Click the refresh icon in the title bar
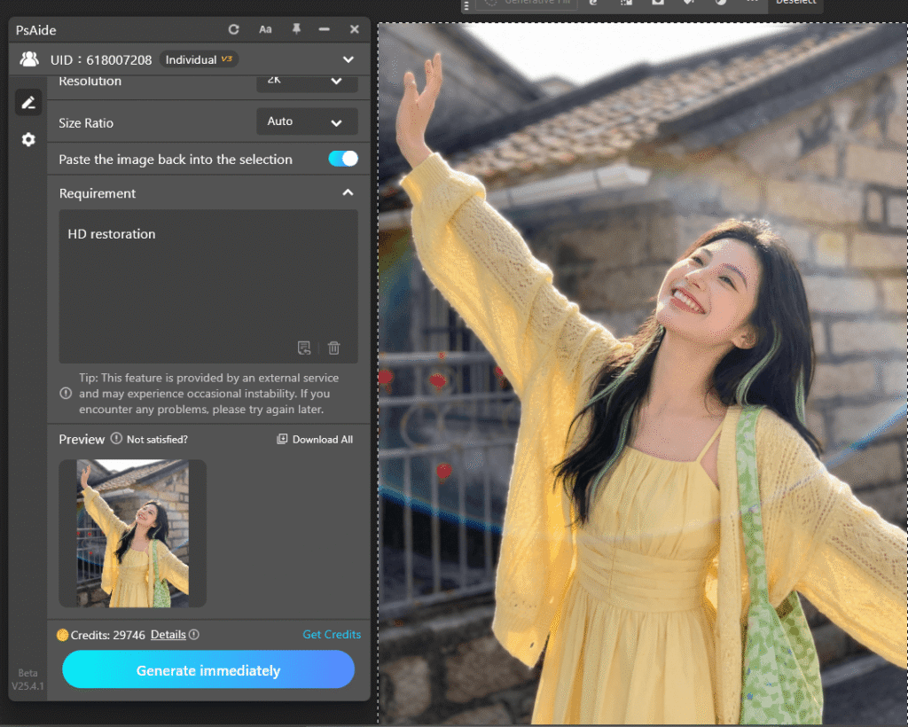Screen dimensions: 908x727 point(233,29)
